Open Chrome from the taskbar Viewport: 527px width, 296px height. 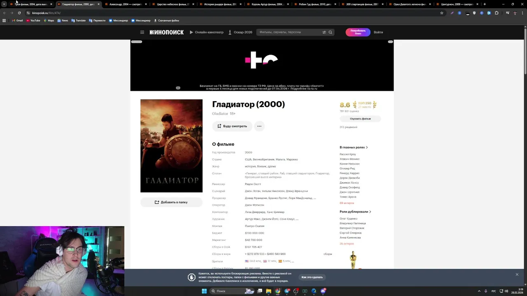277,291
